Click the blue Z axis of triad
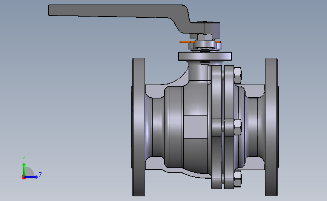 (31, 177)
